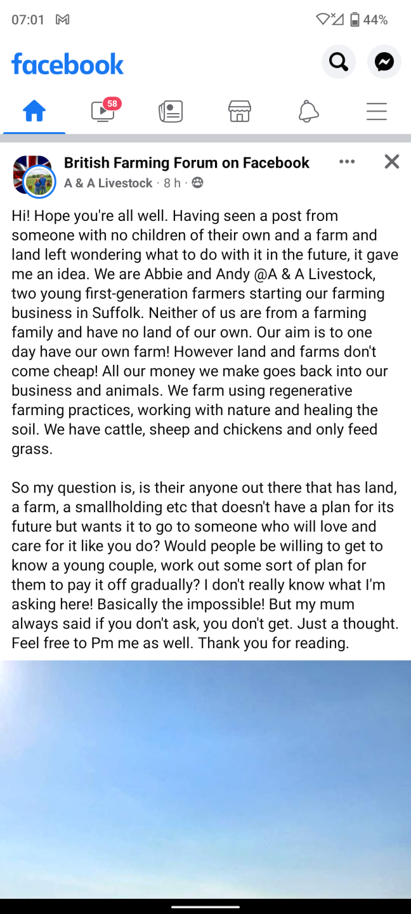Open Messenger chats
411x914 pixels.
point(384,62)
